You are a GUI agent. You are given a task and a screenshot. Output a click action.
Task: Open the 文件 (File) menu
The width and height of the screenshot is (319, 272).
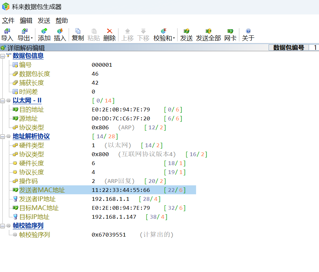coord(8,21)
